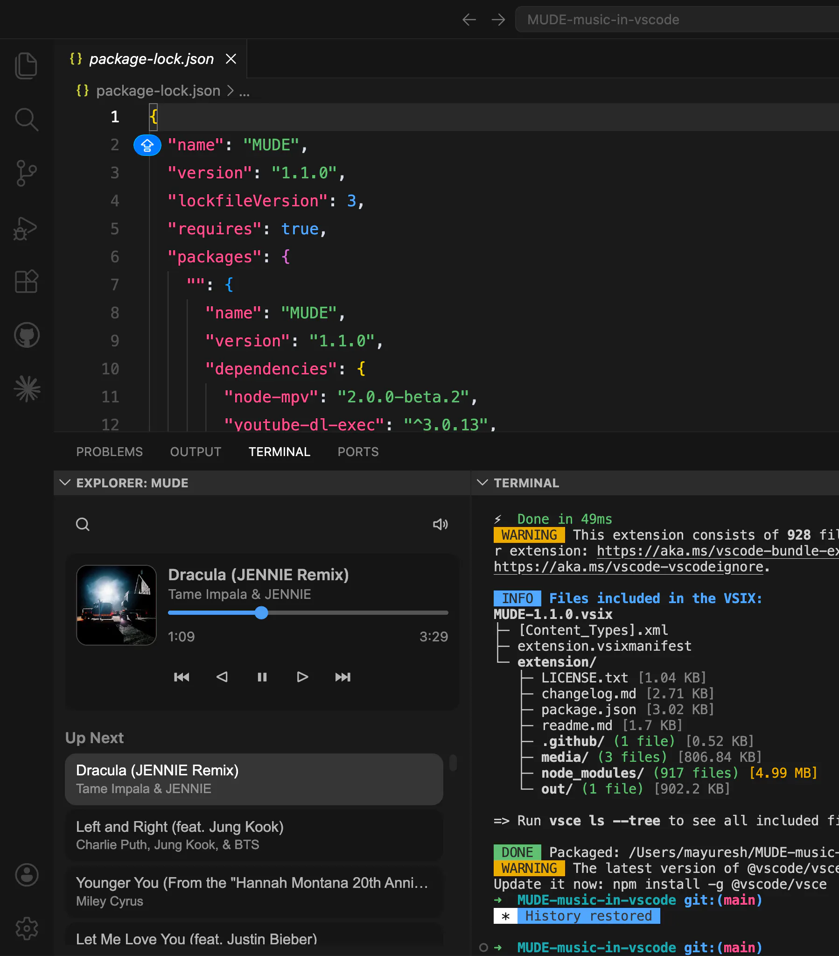This screenshot has height=956, width=839.
Task: Click the 3:29 total duration label
Action: coord(433,637)
